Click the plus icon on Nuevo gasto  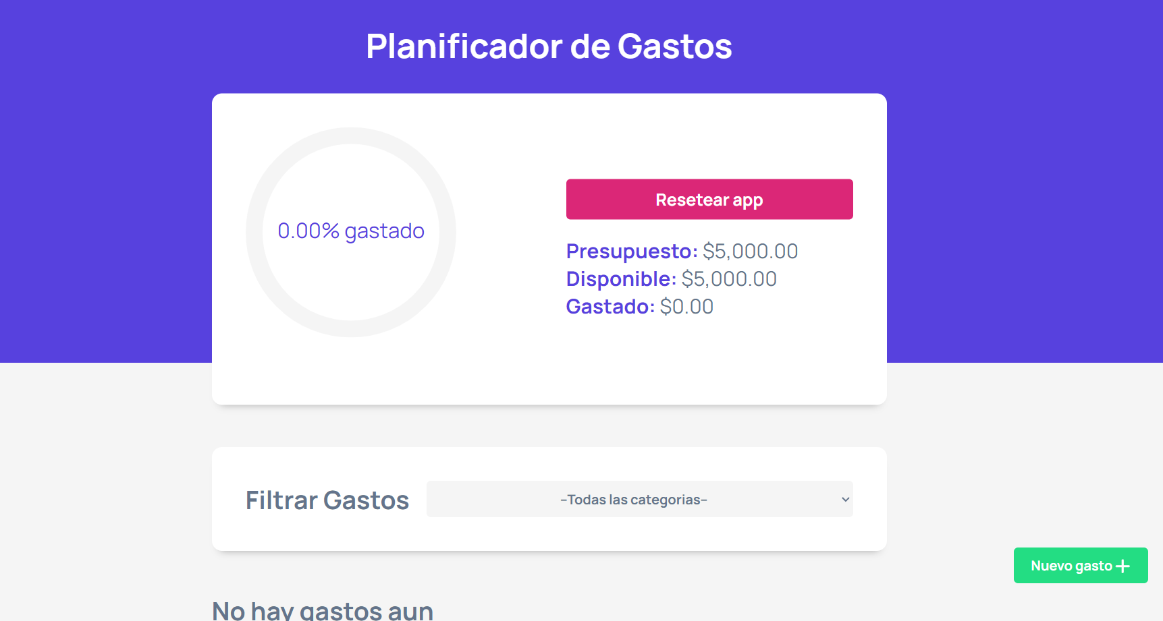1123,566
